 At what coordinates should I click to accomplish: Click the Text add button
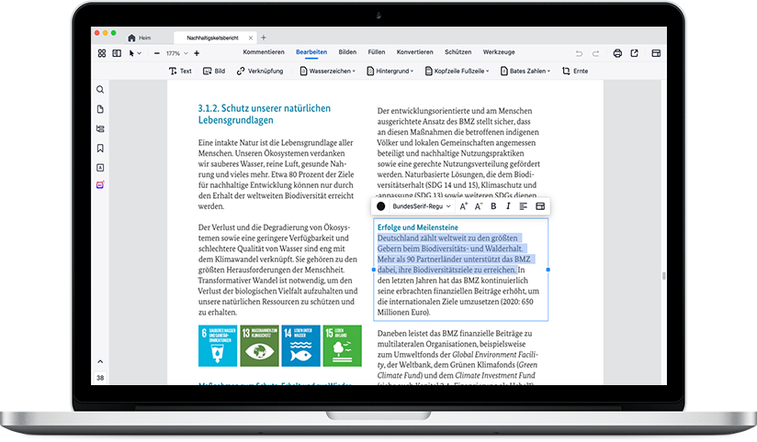[x=180, y=71]
